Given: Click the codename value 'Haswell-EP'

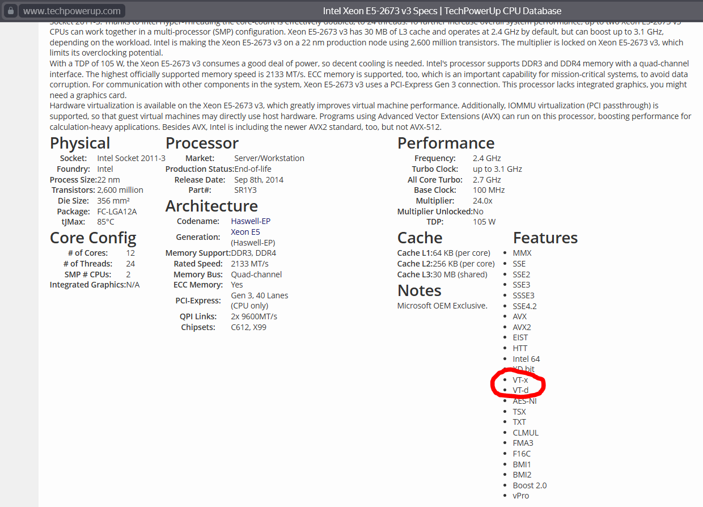Looking at the screenshot, I should [251, 221].
